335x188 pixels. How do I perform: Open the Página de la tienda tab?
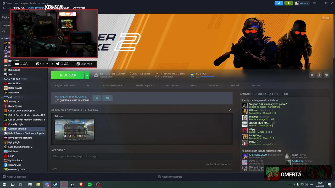pos(65,85)
